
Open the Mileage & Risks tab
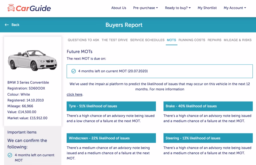pos(238,40)
